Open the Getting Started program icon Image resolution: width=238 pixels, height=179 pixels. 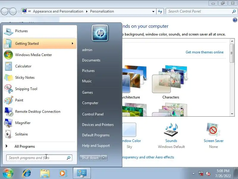click(8, 44)
